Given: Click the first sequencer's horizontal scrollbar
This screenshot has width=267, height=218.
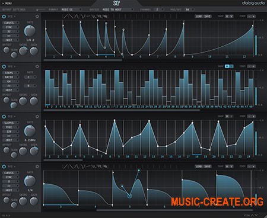Looking at the screenshot, I should [82, 60].
